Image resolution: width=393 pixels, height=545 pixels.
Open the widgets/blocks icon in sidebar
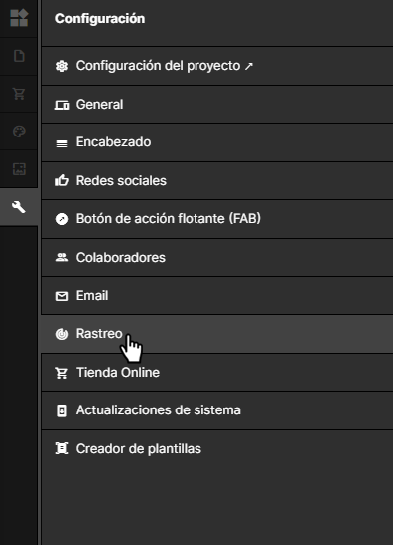click(x=19, y=18)
